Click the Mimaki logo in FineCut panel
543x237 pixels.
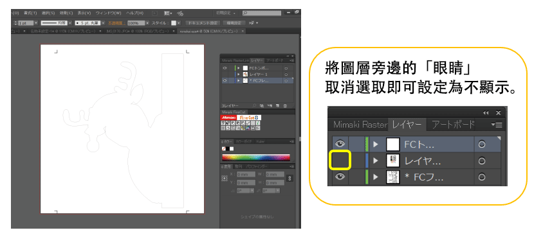point(229,118)
